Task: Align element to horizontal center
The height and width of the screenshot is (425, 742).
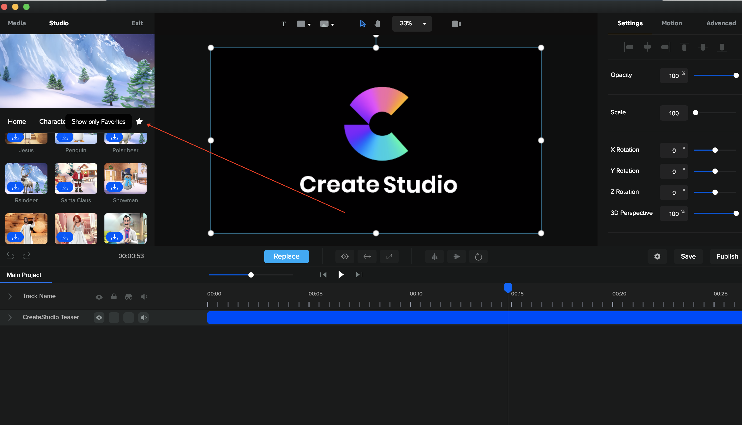Action: [647, 47]
